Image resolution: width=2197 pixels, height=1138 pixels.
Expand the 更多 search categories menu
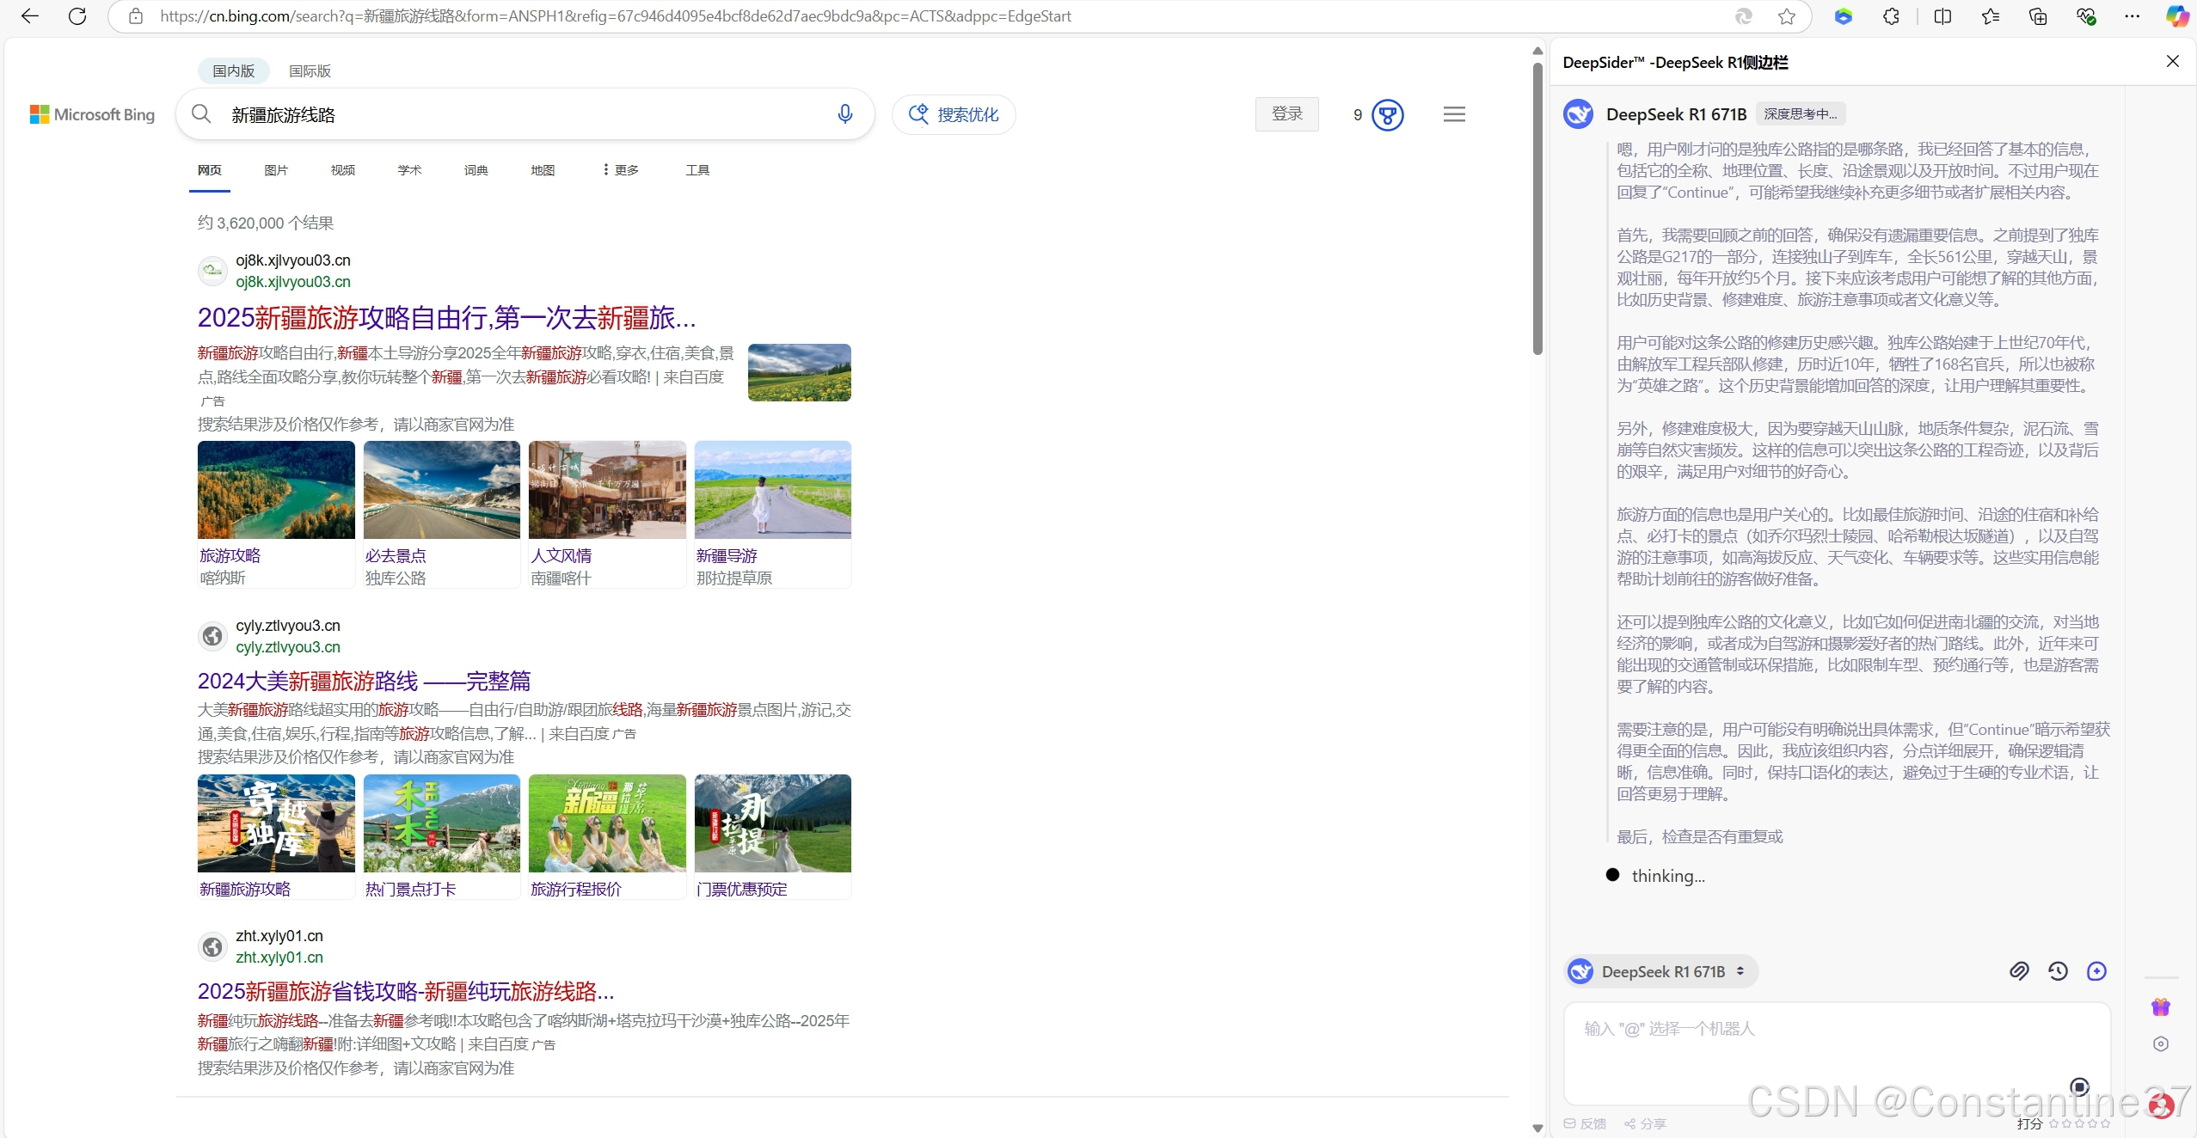coord(621,170)
